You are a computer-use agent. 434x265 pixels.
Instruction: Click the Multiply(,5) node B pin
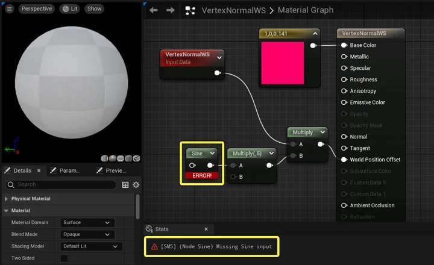click(x=233, y=176)
